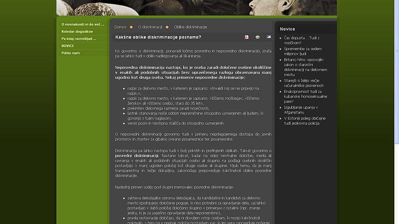
Task: Click the Novice panel heading
Action: (287, 29)
